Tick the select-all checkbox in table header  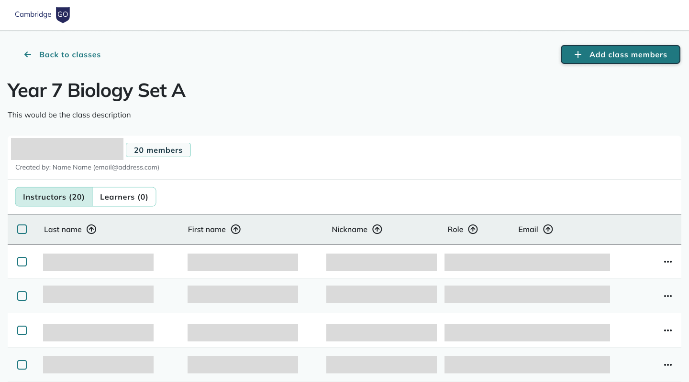22,229
